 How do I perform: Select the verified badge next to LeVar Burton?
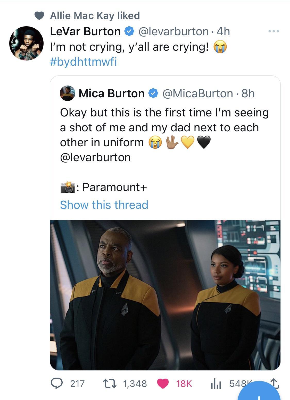[x=128, y=31]
